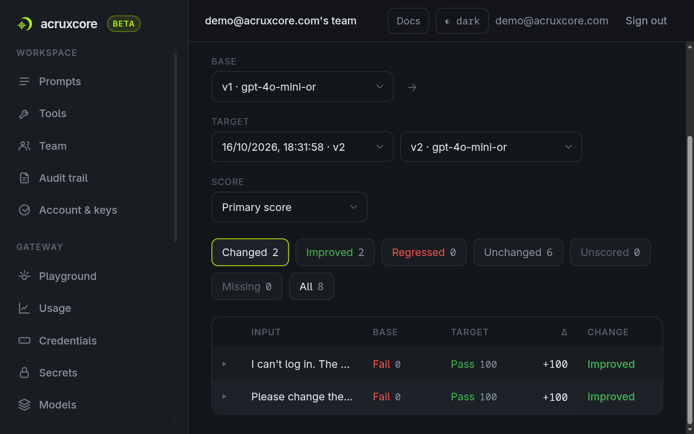Viewport: 694px width, 434px height.
Task: Click the "Please change the..." input cell
Action: tap(302, 397)
